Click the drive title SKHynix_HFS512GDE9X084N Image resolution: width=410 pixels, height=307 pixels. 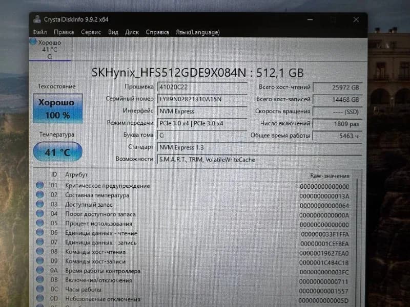169,73
